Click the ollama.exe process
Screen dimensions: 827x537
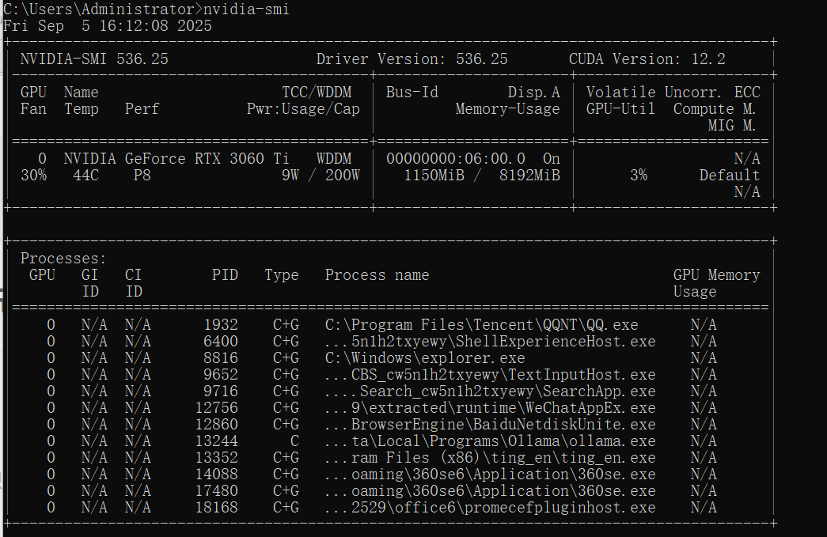[491, 441]
